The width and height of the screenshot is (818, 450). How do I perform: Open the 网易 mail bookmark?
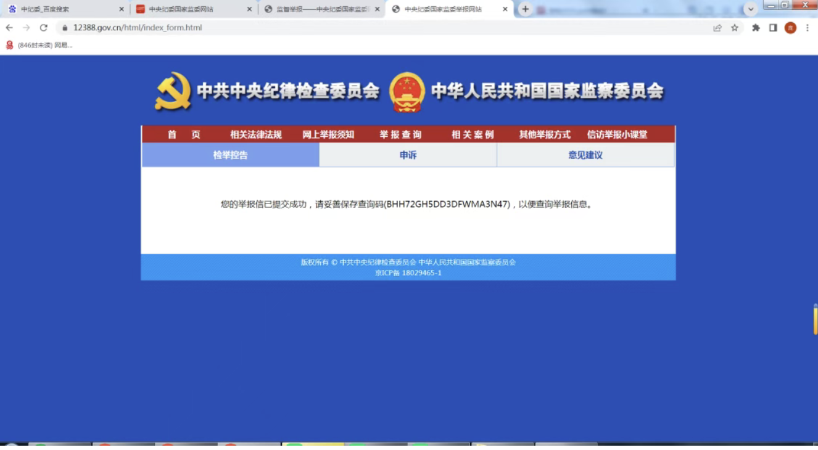[x=39, y=45]
